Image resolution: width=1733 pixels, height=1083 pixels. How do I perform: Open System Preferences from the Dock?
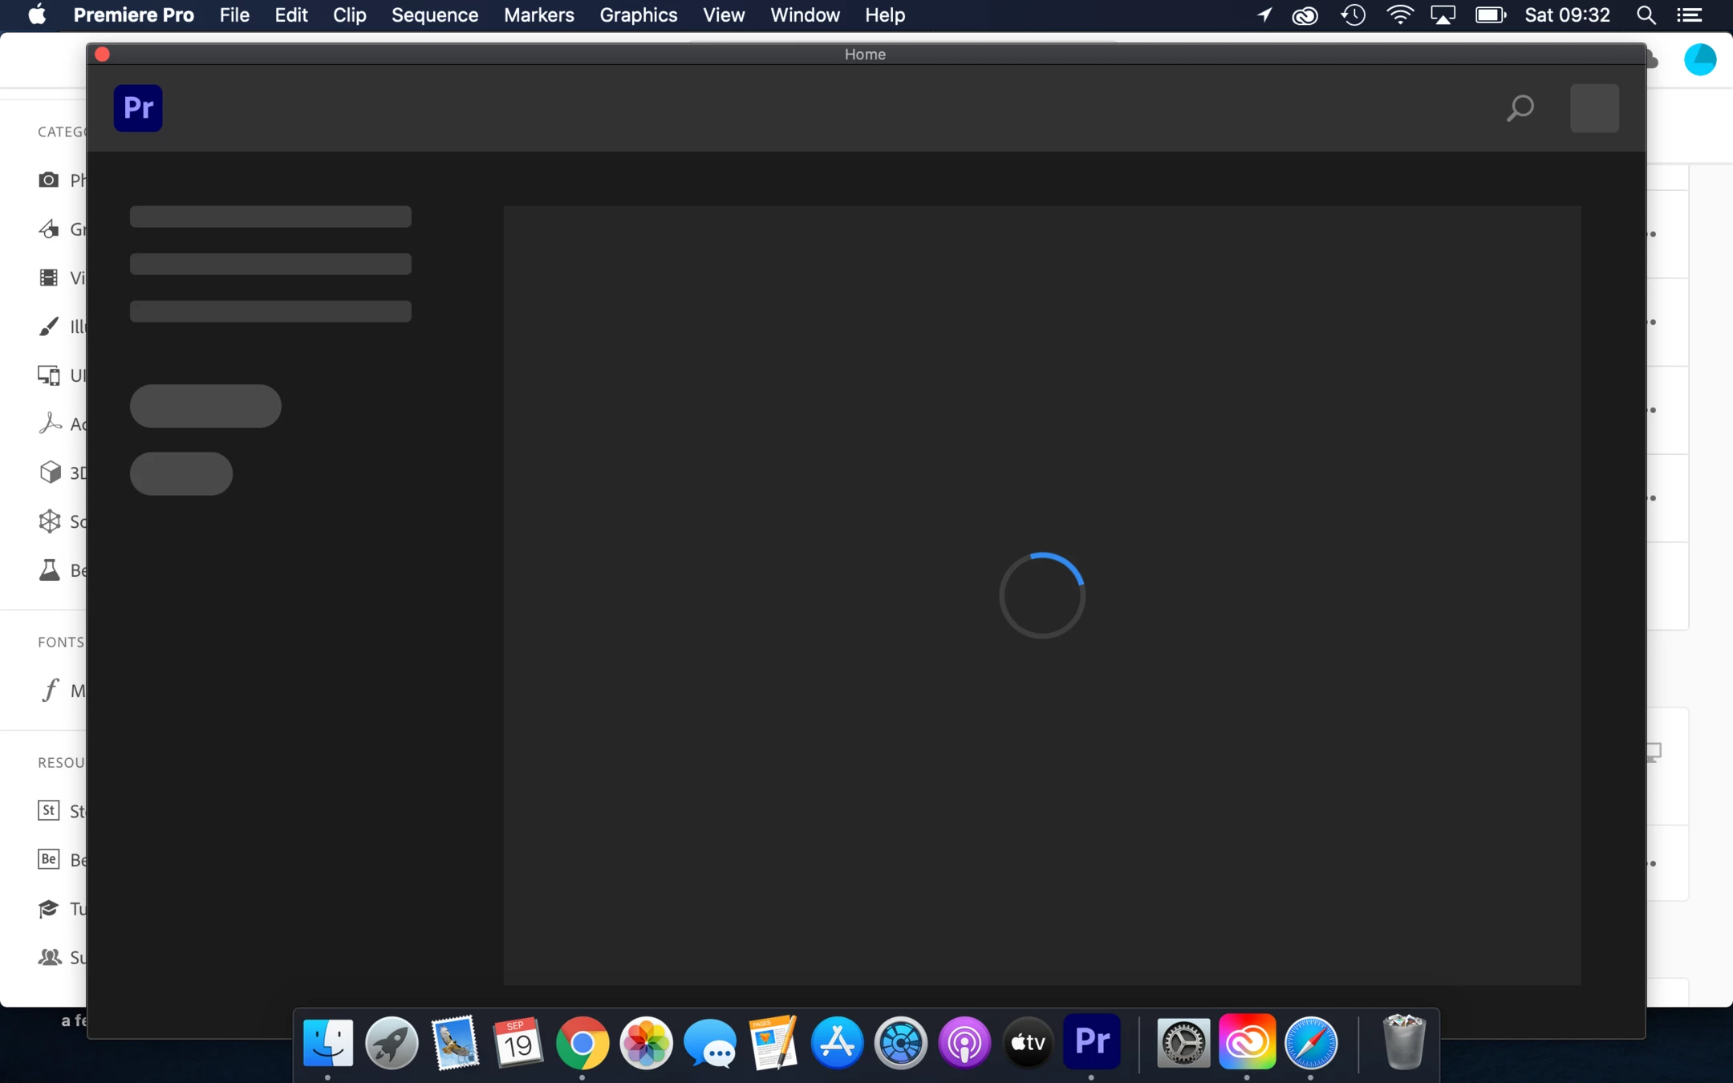[1183, 1043]
